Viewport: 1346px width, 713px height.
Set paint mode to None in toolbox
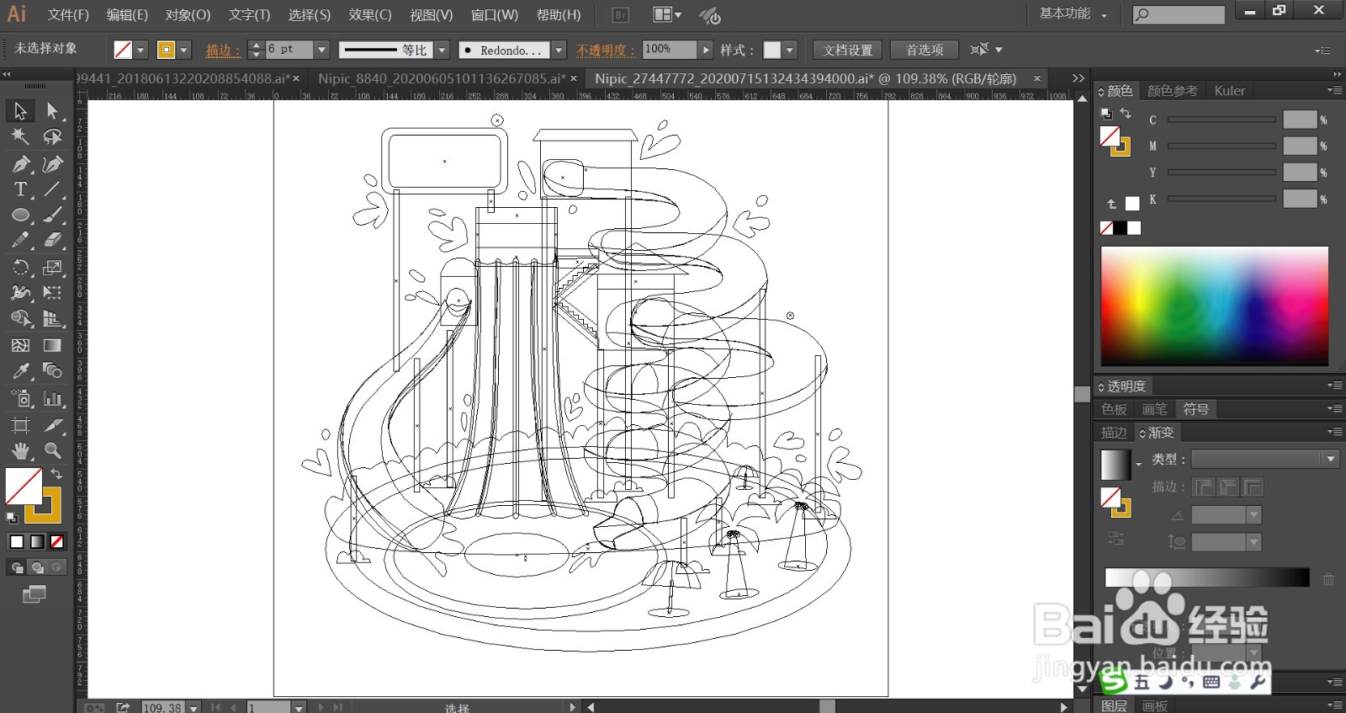tap(56, 541)
